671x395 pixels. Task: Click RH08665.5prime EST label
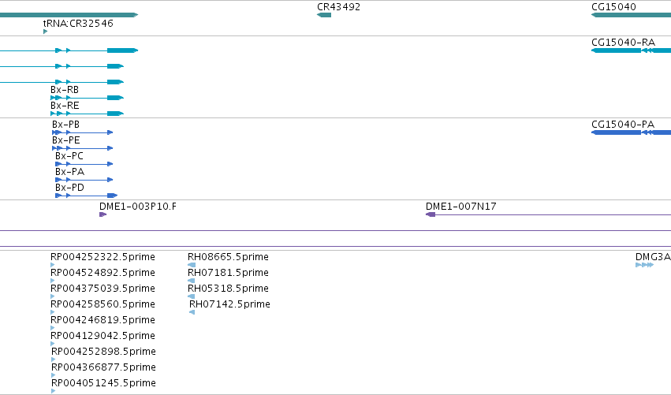coord(228,257)
